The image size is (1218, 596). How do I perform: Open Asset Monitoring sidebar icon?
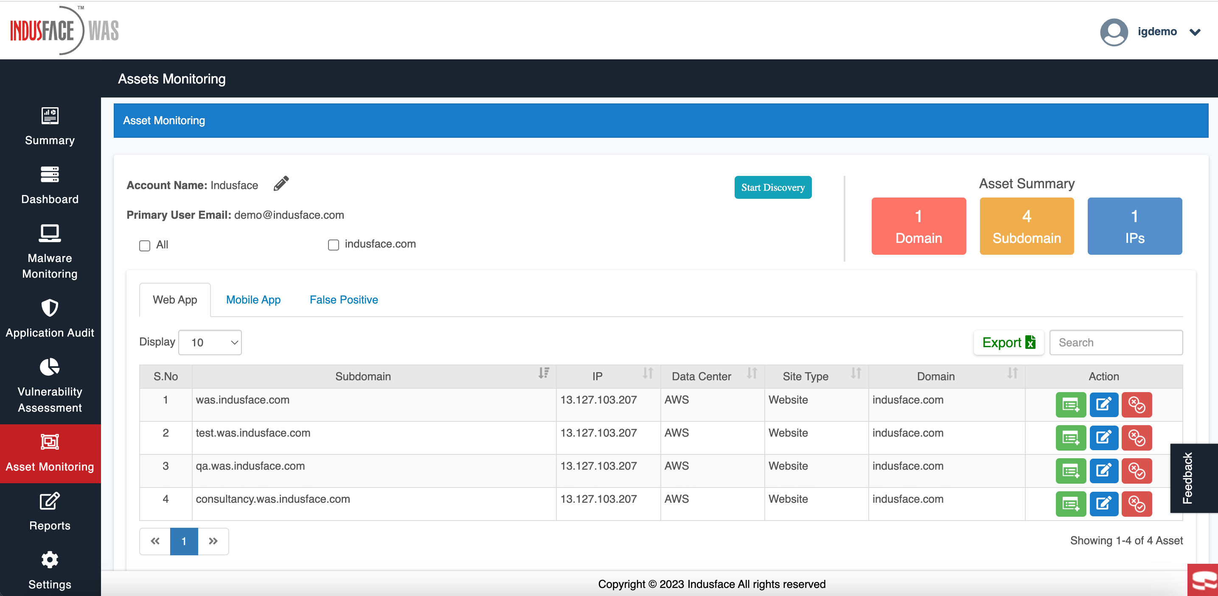coord(50,442)
